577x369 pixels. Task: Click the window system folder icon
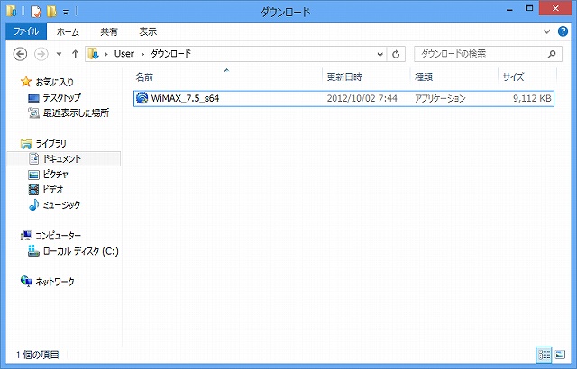pyautogui.click(x=12, y=12)
